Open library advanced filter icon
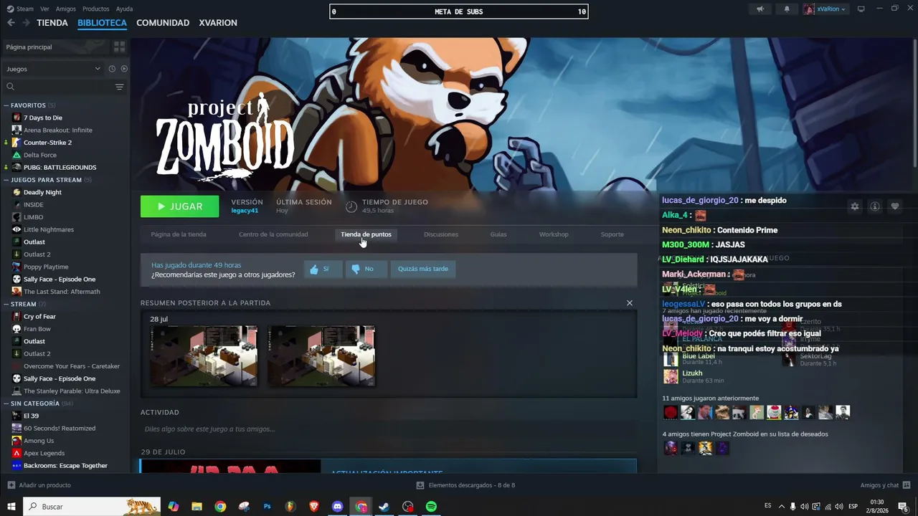The image size is (918, 516). pos(119,87)
